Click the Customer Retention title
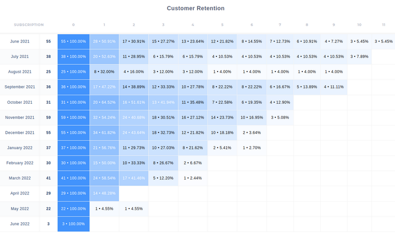This screenshot has width=395, height=237. click(195, 8)
